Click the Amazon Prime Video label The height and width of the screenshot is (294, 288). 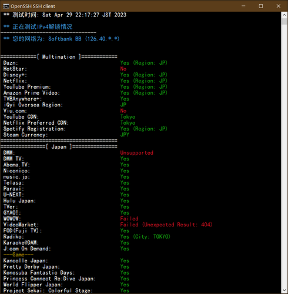tap(32, 93)
